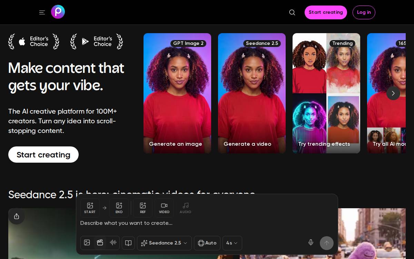Click the GPT Image 2 tag
This screenshot has width=414, height=259.
tap(188, 44)
